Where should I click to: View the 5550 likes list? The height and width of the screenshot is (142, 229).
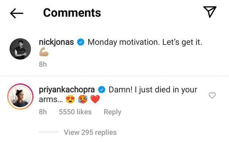[x=75, y=112]
